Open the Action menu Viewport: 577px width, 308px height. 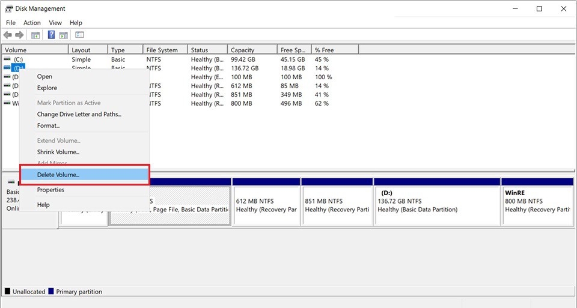32,23
